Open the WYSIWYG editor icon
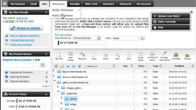 coord(153,56)
